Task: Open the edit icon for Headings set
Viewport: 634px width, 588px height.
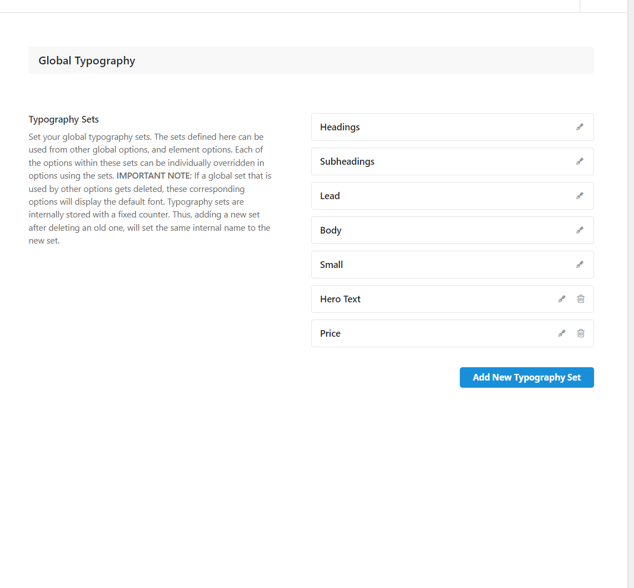Action: click(580, 127)
